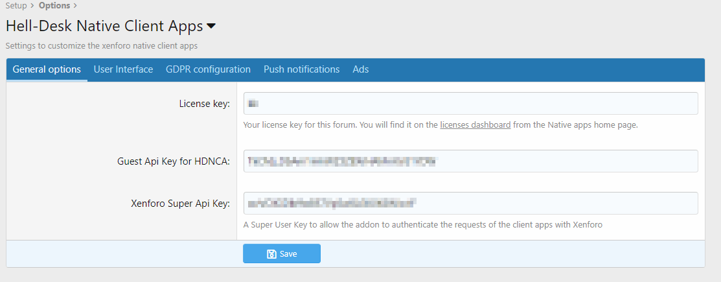Image resolution: width=721 pixels, height=282 pixels.
Task: Go to the Setup breadcrumb
Action: (16, 6)
